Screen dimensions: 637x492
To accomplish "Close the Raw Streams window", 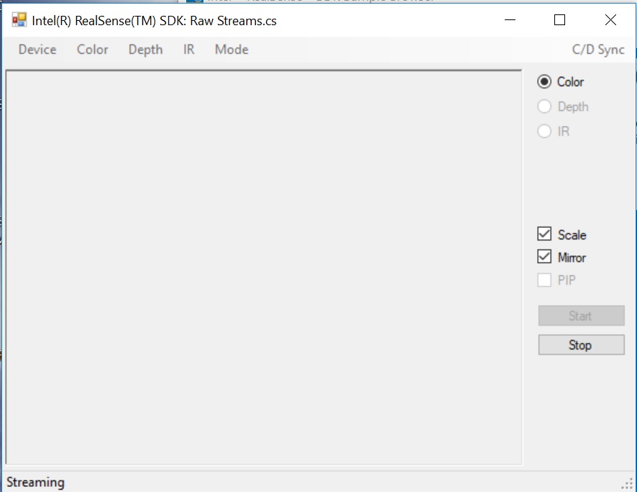I will [610, 20].
